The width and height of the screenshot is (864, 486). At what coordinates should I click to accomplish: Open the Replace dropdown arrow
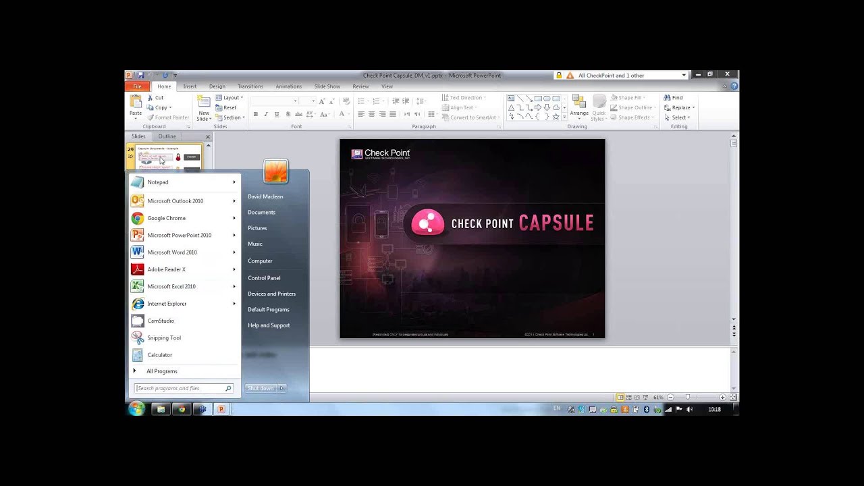pyautogui.click(x=693, y=108)
